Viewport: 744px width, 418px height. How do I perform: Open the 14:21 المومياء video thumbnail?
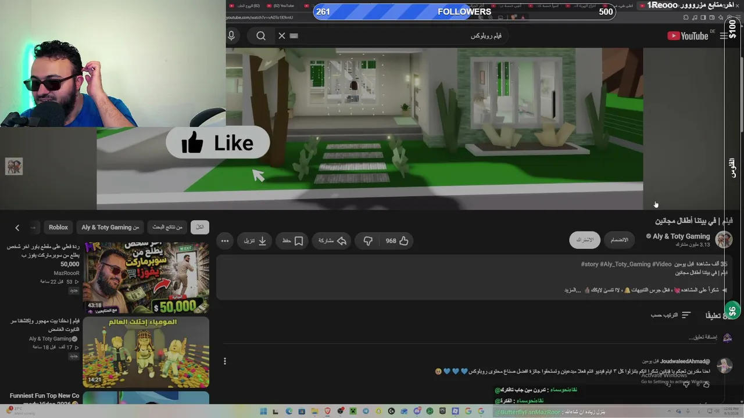point(146,352)
